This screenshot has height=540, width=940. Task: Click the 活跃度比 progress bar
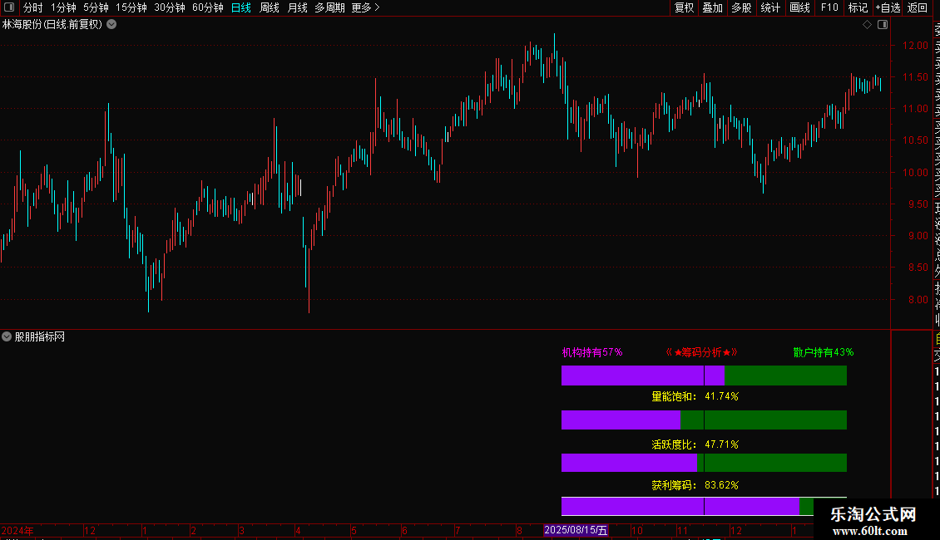pyautogui.click(x=704, y=462)
